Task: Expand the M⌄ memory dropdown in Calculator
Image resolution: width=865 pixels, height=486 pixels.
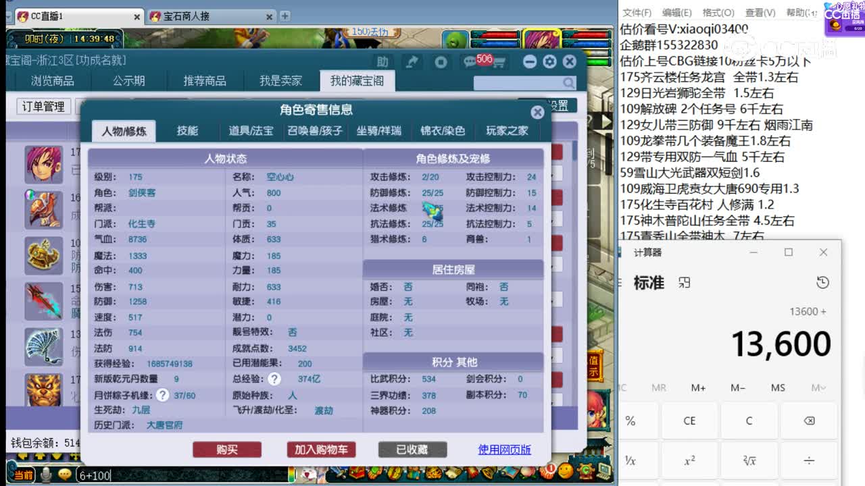Action: click(818, 388)
